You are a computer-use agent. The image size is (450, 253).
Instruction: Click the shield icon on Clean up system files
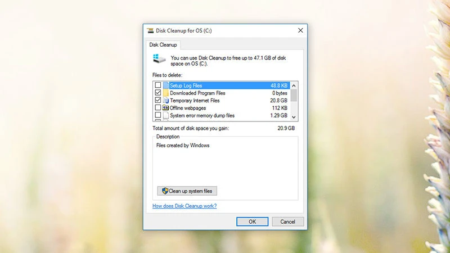pyautogui.click(x=165, y=191)
